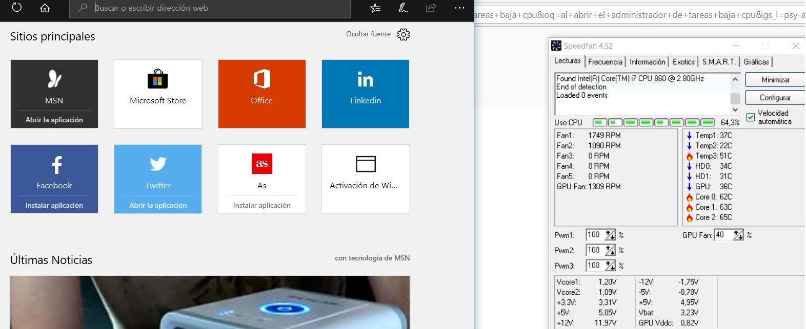806x329 pixels.
Task: Click the Configurar button in SpeedFan
Action: click(x=775, y=98)
